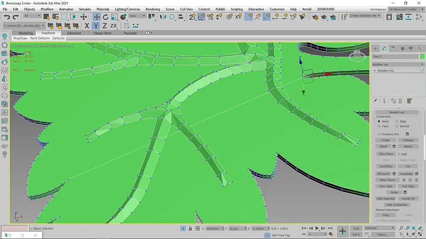Select the Move tool in toolbar

[x=97, y=17]
